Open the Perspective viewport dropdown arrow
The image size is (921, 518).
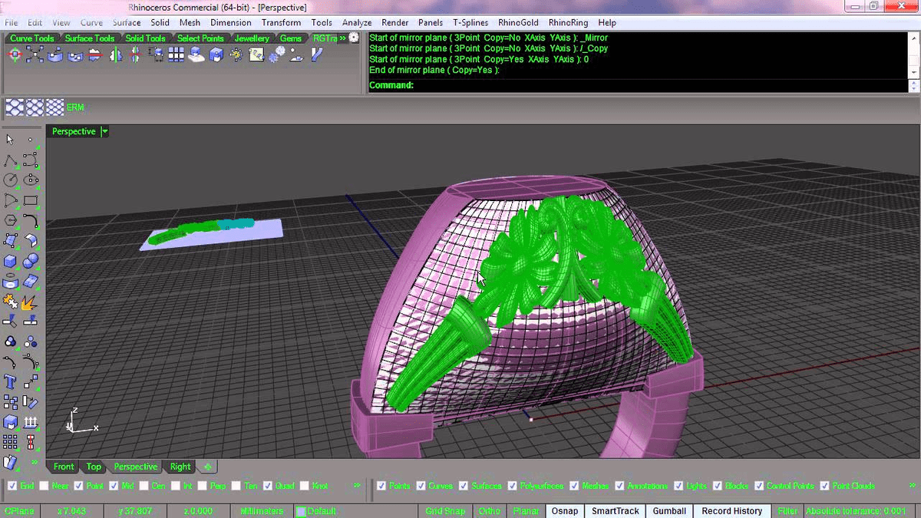pos(104,132)
